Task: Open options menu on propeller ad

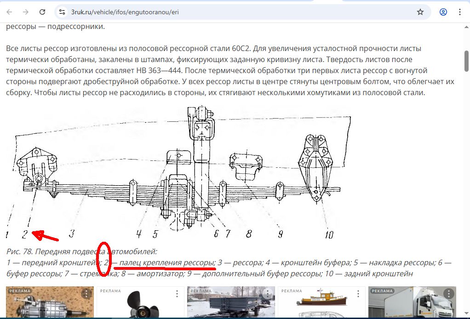Action: 177,293
